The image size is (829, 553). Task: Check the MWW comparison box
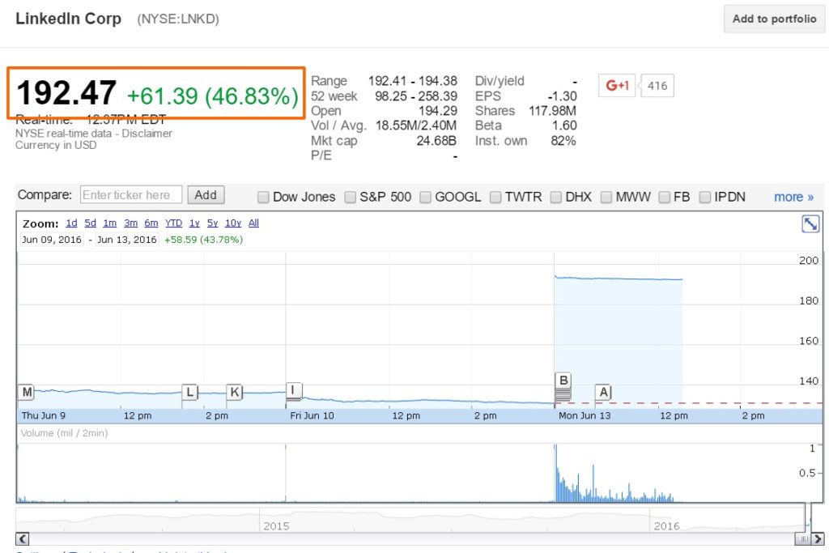pos(606,198)
